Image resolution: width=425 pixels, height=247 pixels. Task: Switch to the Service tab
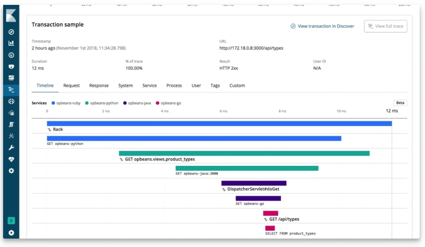(x=150, y=86)
